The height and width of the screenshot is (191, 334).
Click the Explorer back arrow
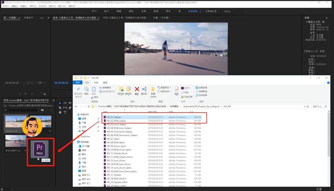click(76, 106)
